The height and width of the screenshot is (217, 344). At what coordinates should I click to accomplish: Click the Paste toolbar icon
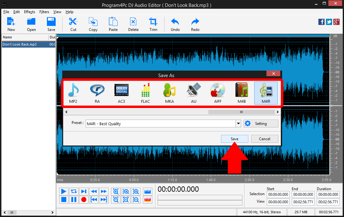113,24
